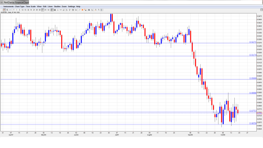Open the Help menu

pos(79,7)
